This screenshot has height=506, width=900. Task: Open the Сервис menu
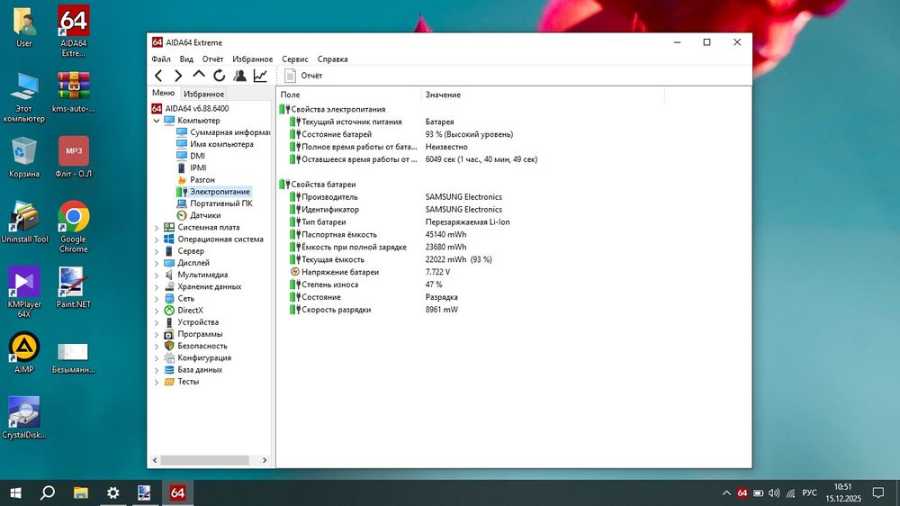[x=295, y=59]
